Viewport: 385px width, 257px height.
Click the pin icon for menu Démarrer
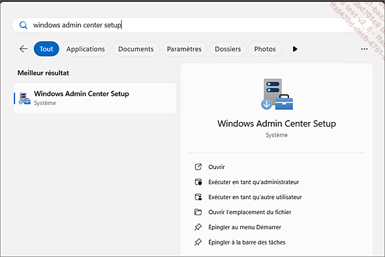(x=198, y=227)
